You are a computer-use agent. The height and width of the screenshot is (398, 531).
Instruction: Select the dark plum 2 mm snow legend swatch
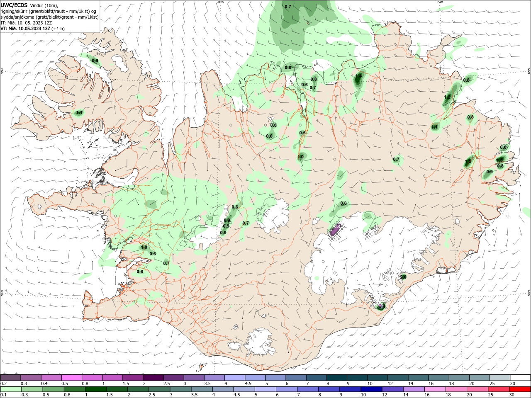point(153,378)
